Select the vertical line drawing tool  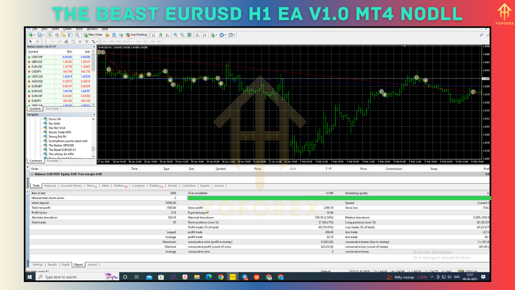click(x=45, y=41)
